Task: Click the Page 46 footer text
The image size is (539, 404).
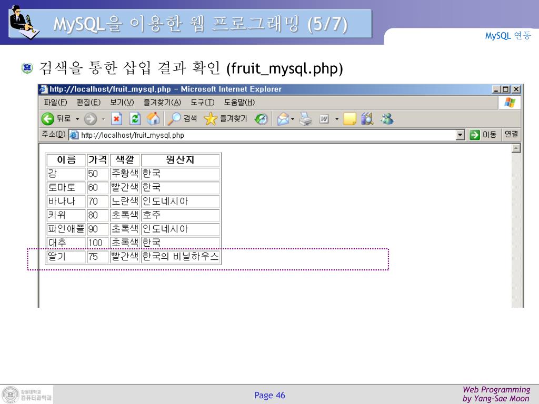Action: 269,395
